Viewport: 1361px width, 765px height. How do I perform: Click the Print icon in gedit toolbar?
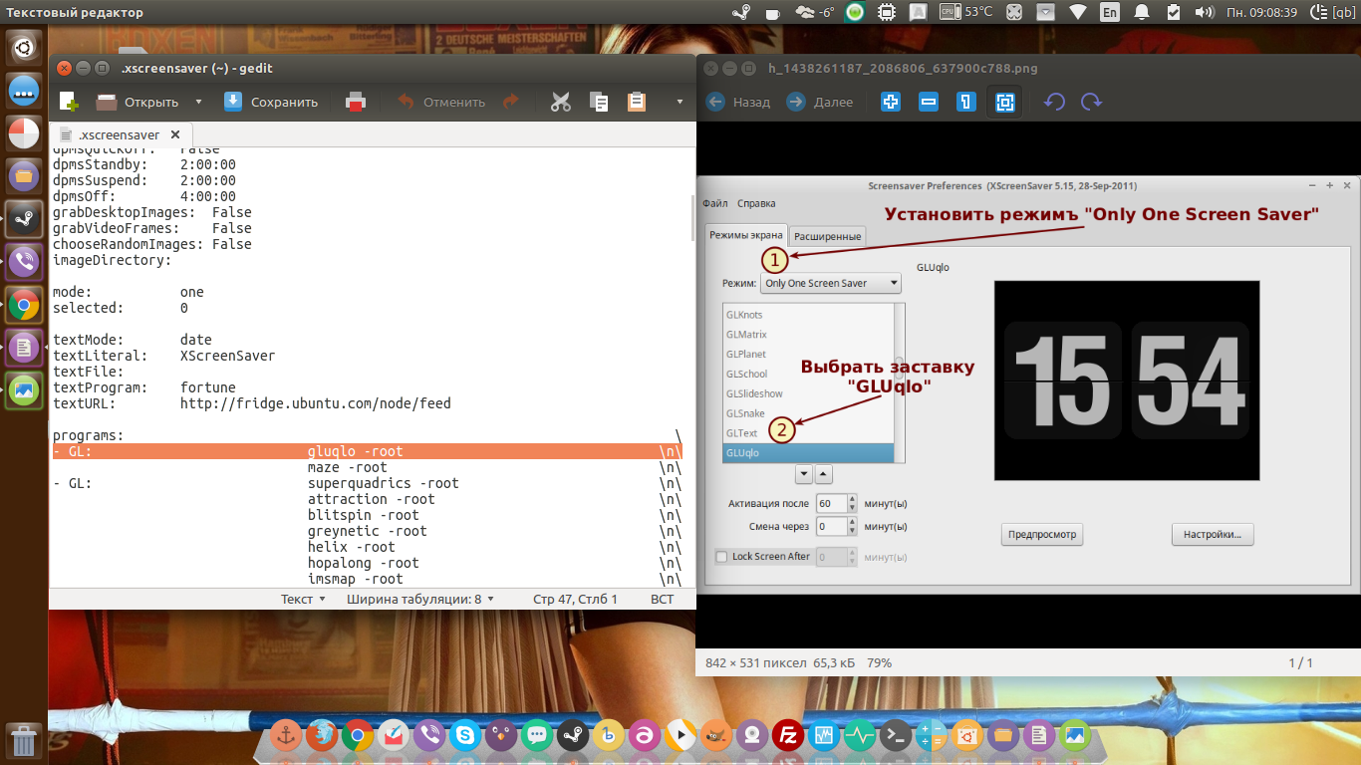356,102
